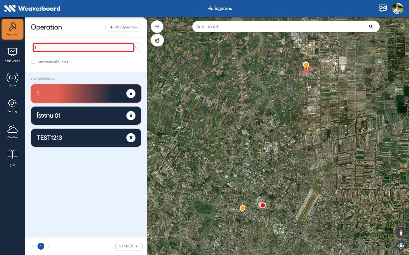Click the เพิ่ม Operation button
The width and height of the screenshot is (409, 255).
pyautogui.click(x=123, y=27)
